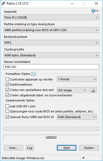Click the hash # button in status bar
Image resolution: width=103 pixels, height=161 pixels.
click(x=84, y=158)
